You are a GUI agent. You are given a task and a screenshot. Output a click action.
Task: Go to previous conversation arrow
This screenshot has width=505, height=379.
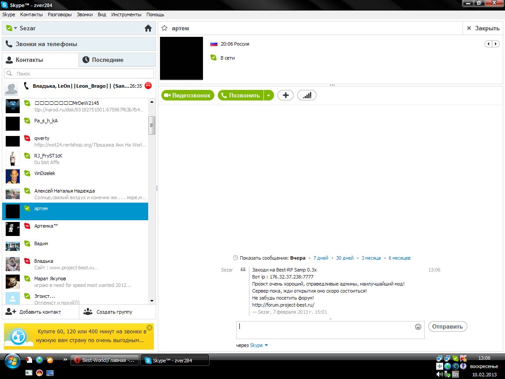489,44
